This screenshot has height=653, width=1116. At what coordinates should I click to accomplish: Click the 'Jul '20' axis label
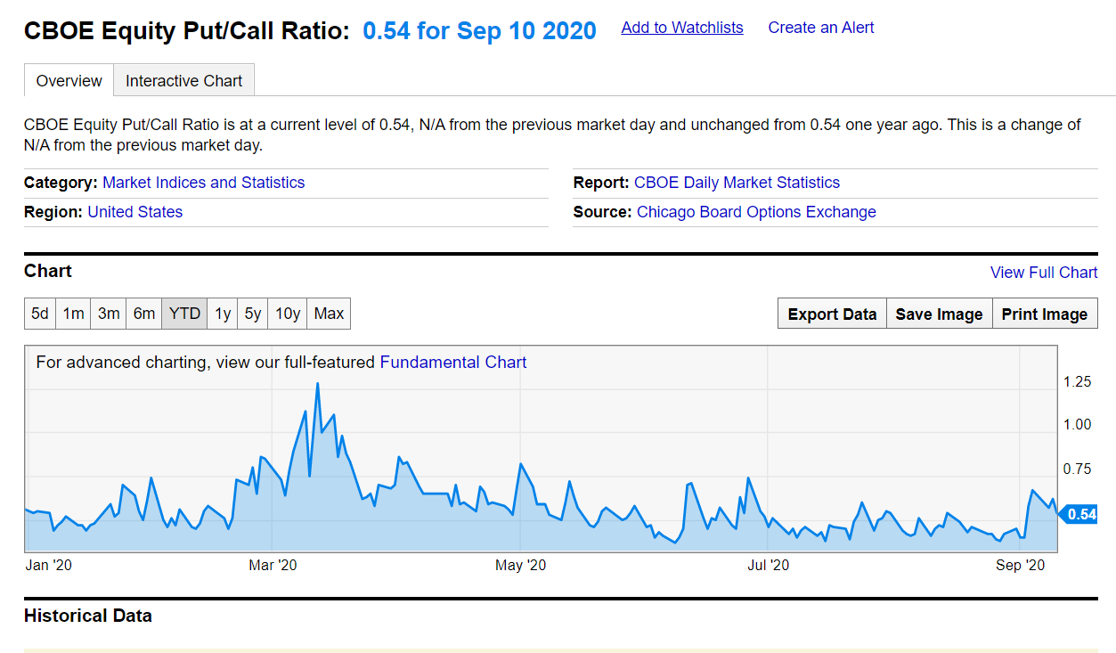click(769, 565)
